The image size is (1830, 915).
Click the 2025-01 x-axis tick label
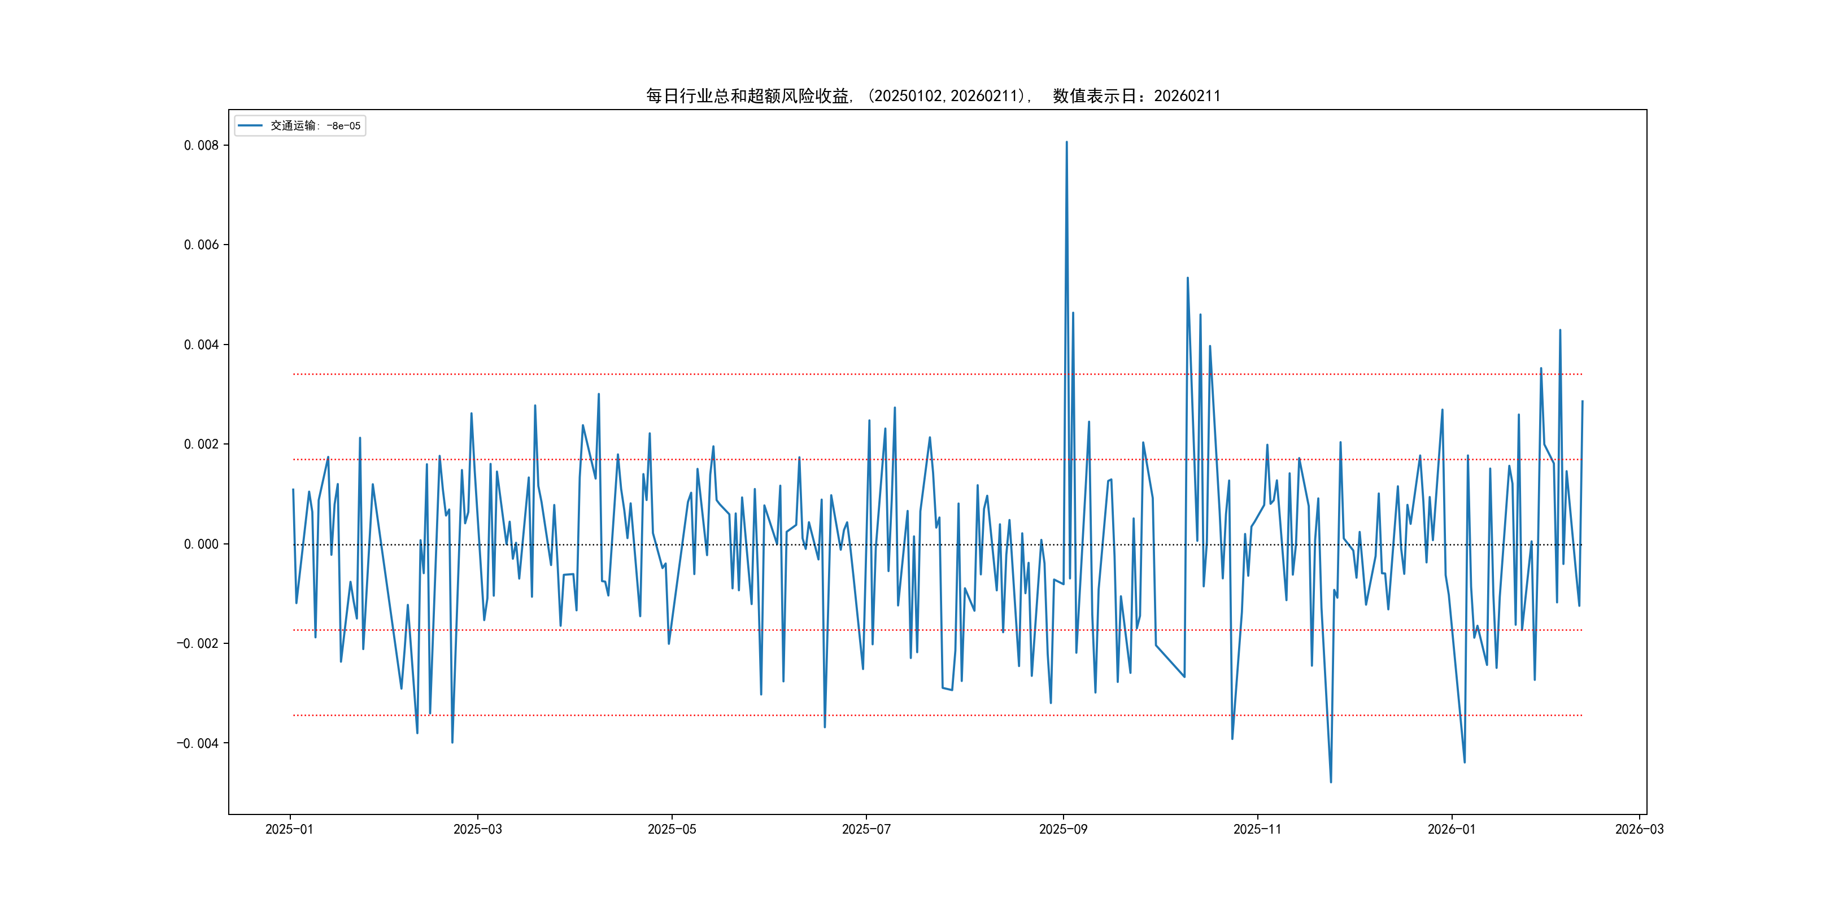289,829
